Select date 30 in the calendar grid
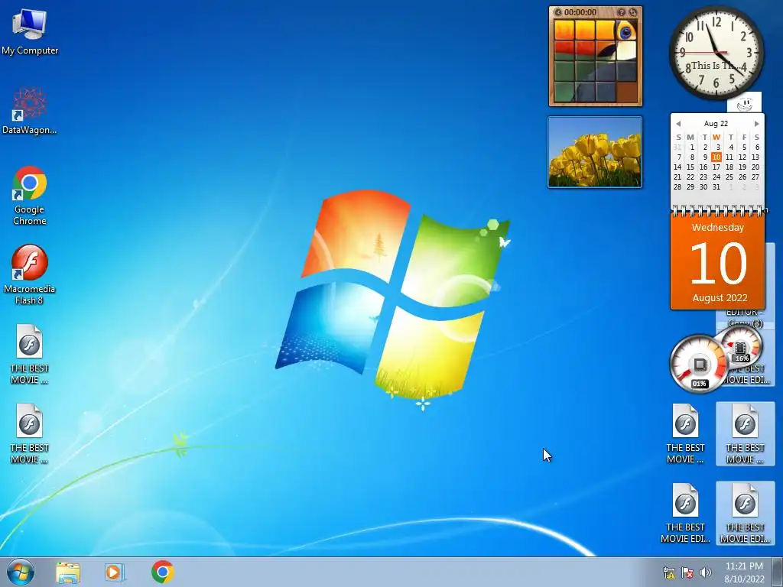Viewport: 783px width, 587px height. click(703, 186)
